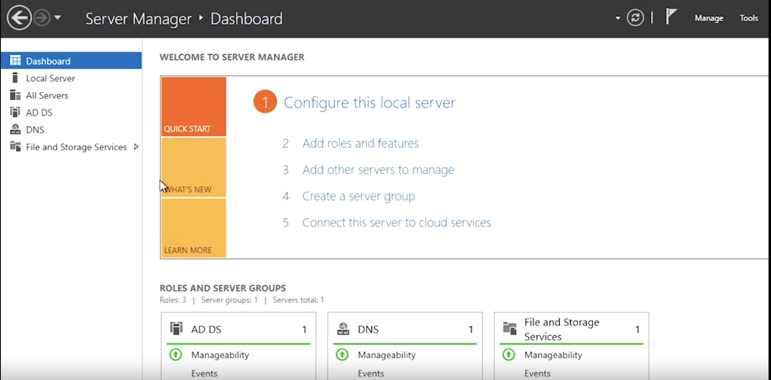The image size is (771, 380).
Task: Open Events in the AD DS tile
Action: point(204,373)
